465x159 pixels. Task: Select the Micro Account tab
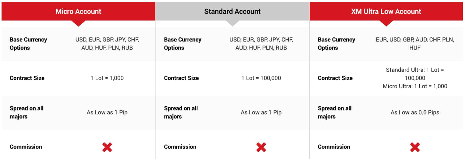point(78,11)
